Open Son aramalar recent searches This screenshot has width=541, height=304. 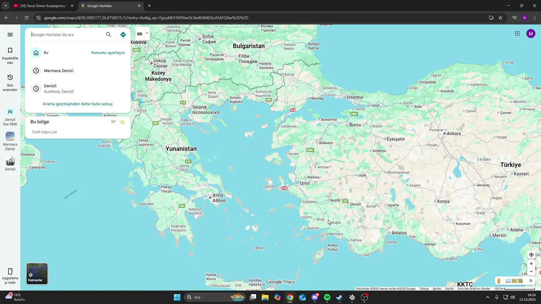coord(10,83)
